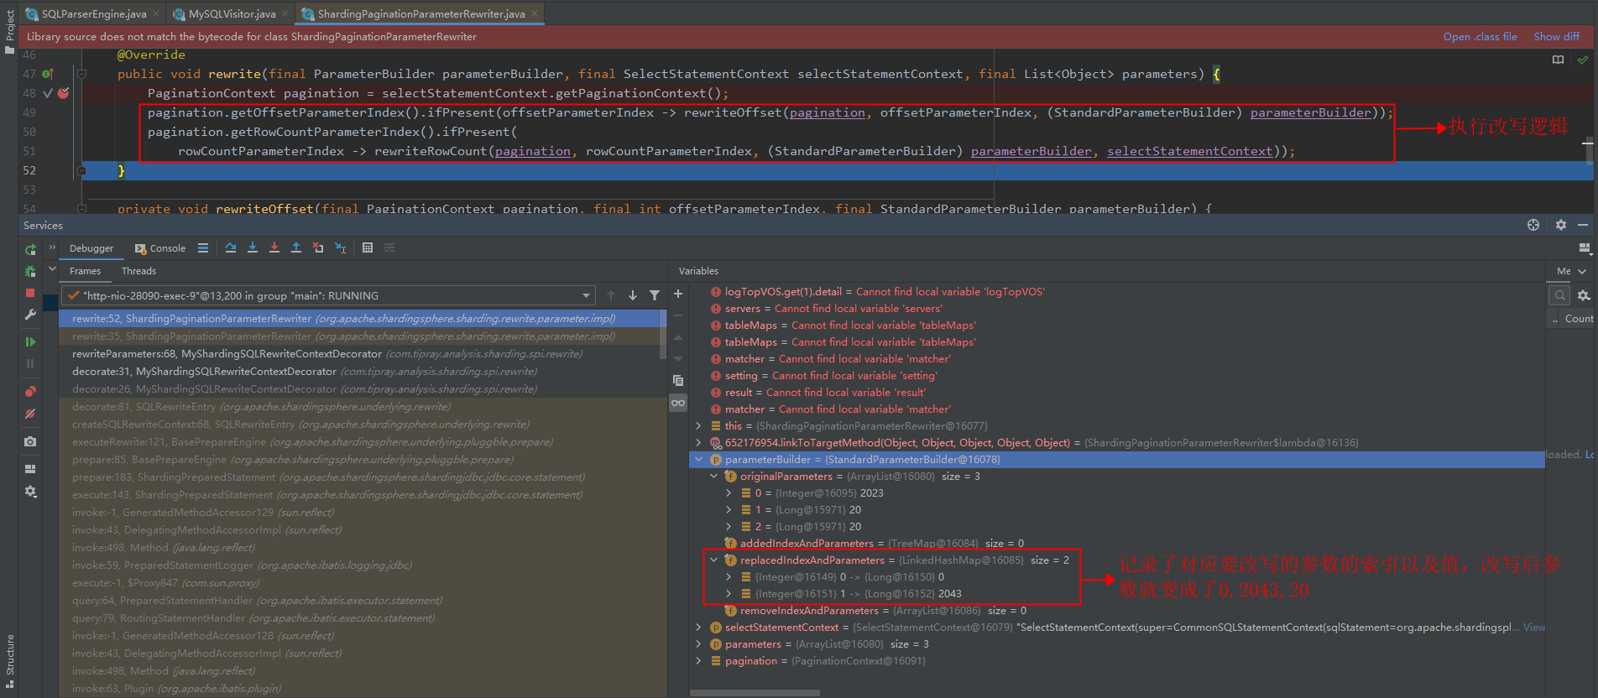This screenshot has width=1598, height=698.
Task: Click View link for selectStatementContext value
Action: (1534, 628)
